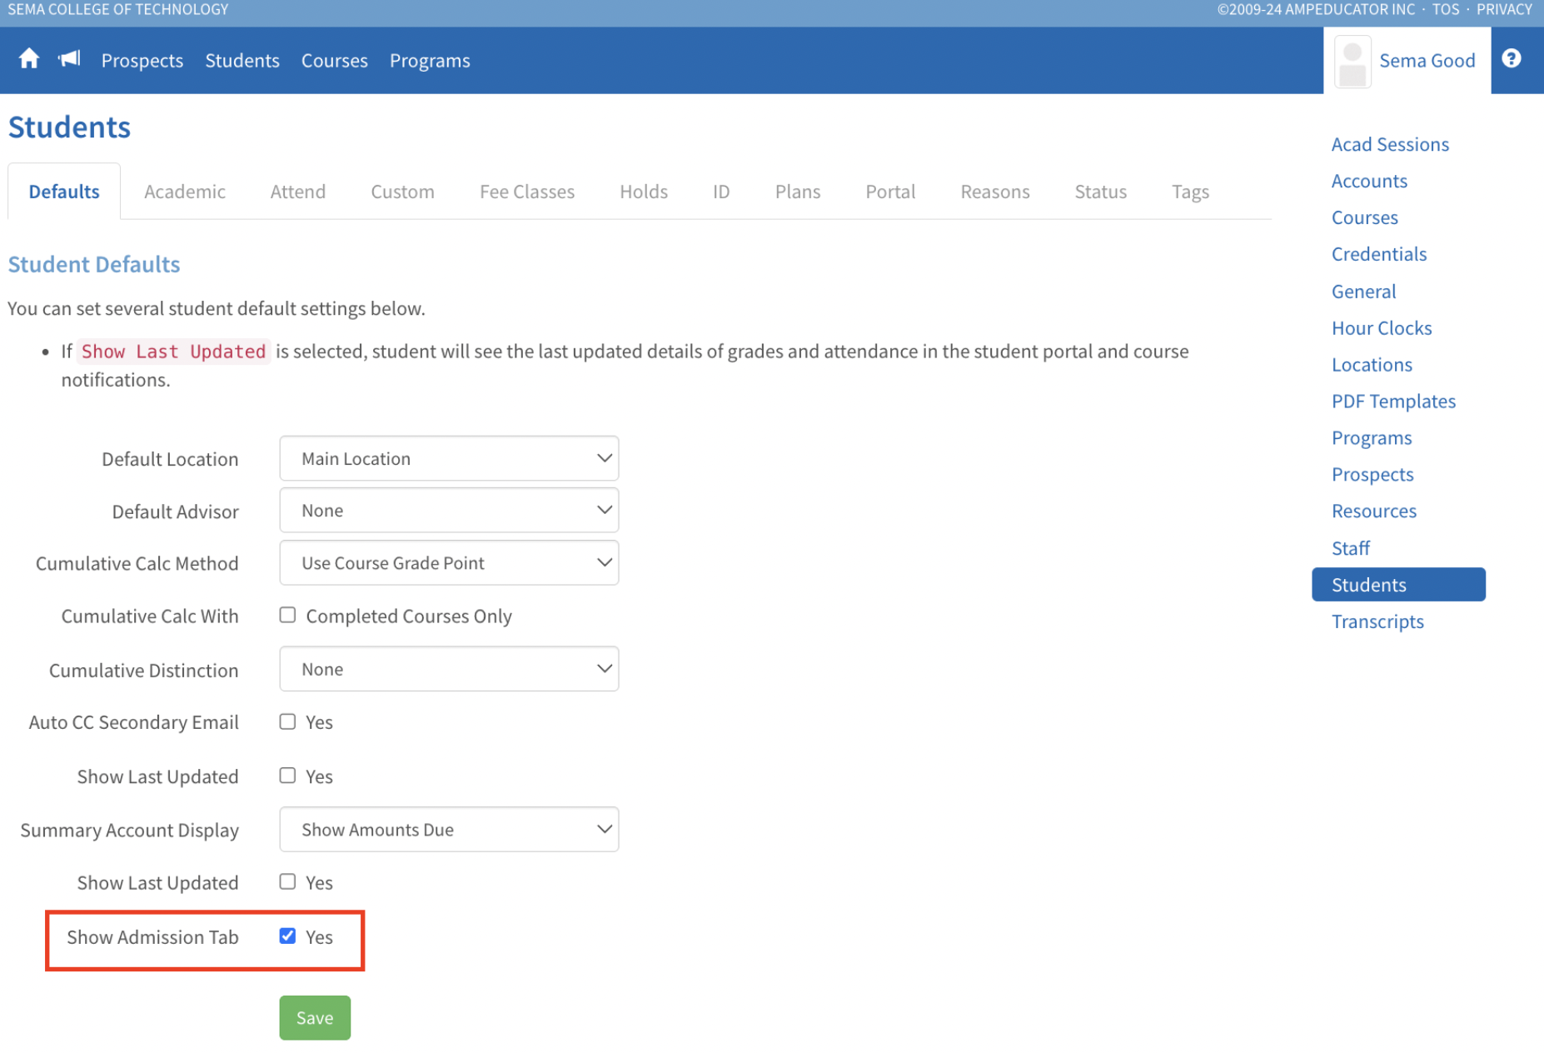Click Sema Good username link
Image resolution: width=1544 pixels, height=1053 pixels.
[x=1427, y=61]
